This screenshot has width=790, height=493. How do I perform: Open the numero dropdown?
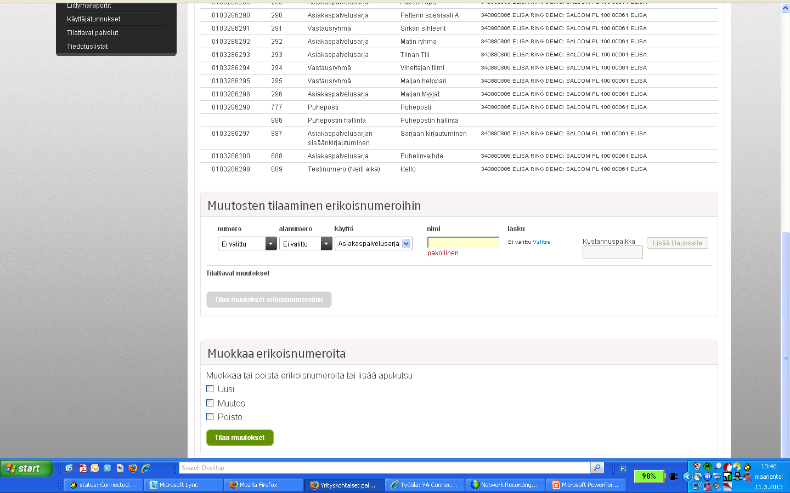click(x=247, y=244)
